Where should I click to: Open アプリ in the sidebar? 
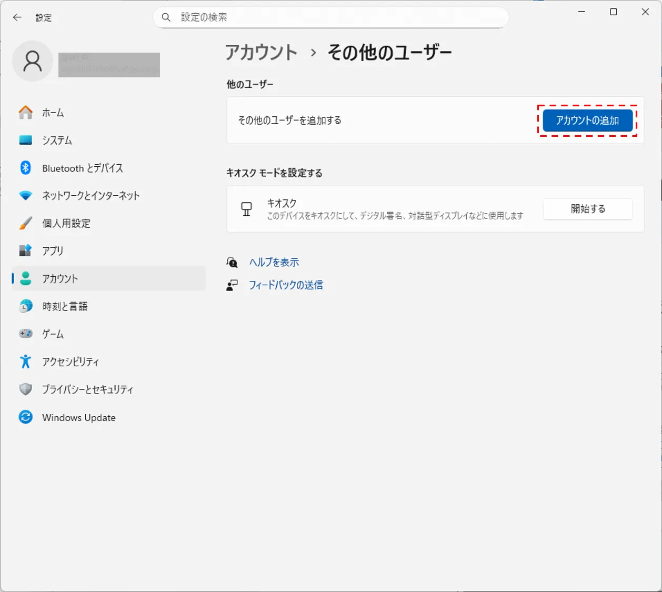click(53, 251)
